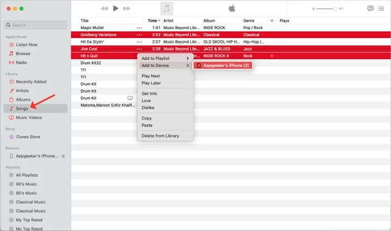Choose Get Info from the context menu

tap(149, 93)
